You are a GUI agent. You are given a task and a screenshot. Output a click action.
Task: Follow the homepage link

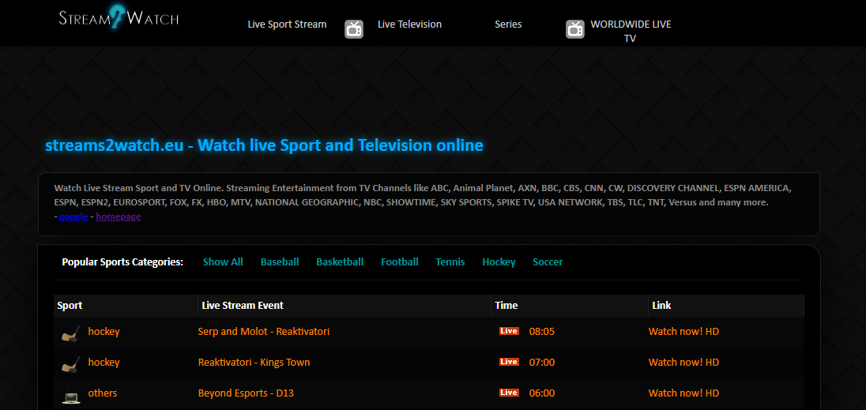coord(119,217)
